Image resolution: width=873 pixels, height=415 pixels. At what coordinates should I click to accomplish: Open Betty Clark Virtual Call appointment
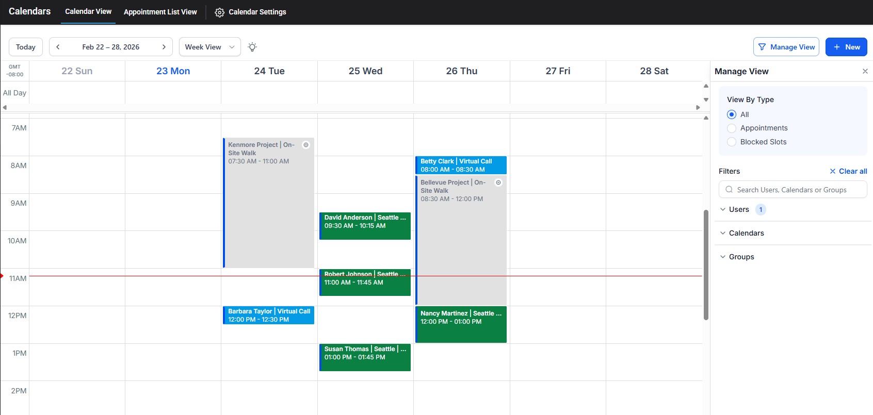461,165
